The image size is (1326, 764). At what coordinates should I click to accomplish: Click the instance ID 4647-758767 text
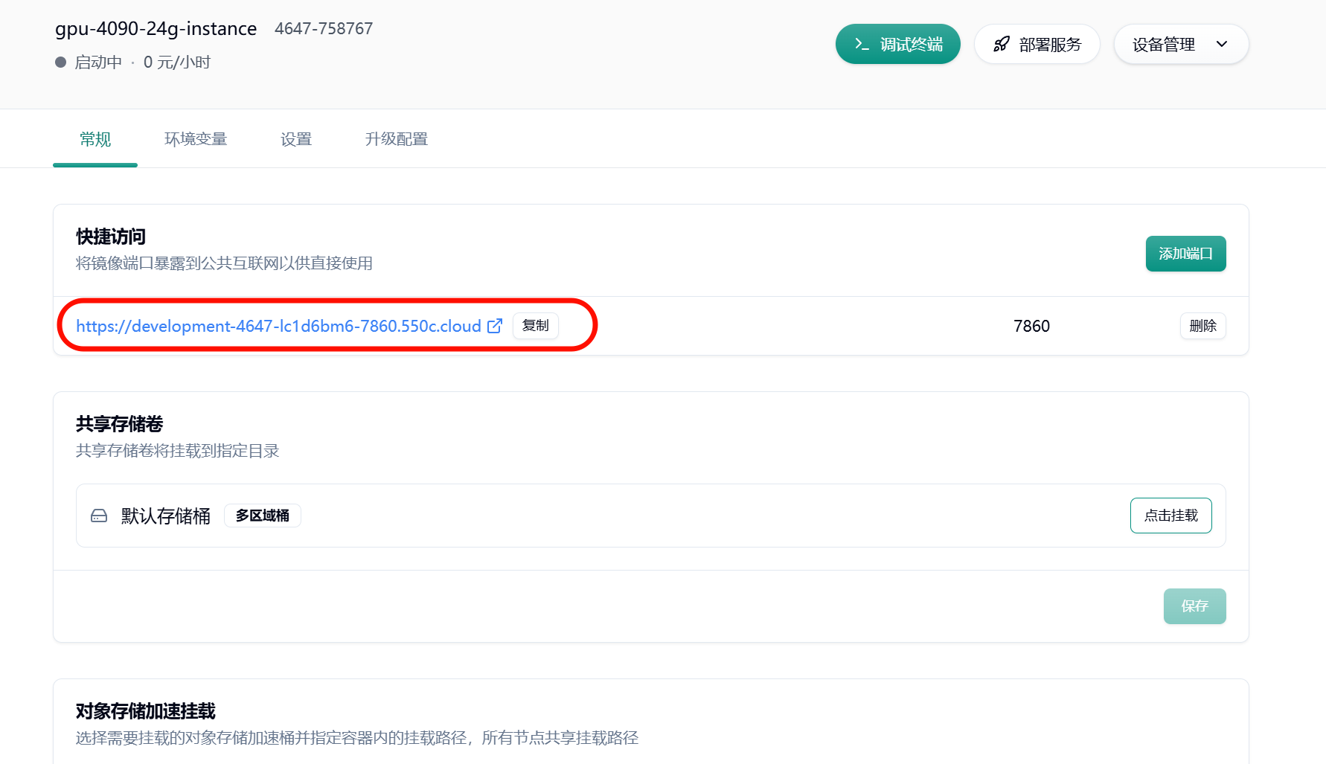pos(324,29)
